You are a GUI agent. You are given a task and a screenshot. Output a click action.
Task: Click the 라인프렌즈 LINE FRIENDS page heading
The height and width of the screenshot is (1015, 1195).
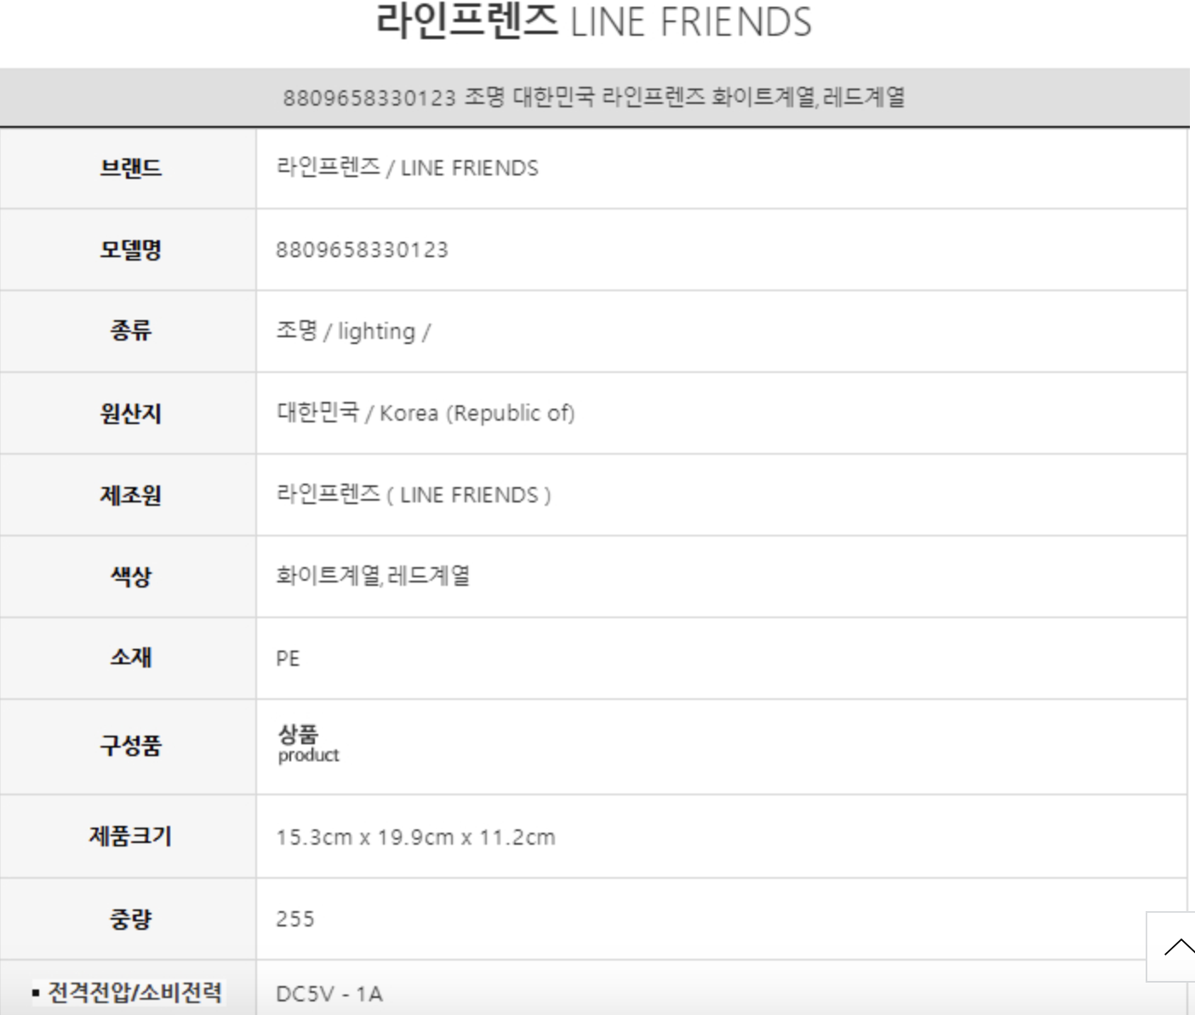594,22
